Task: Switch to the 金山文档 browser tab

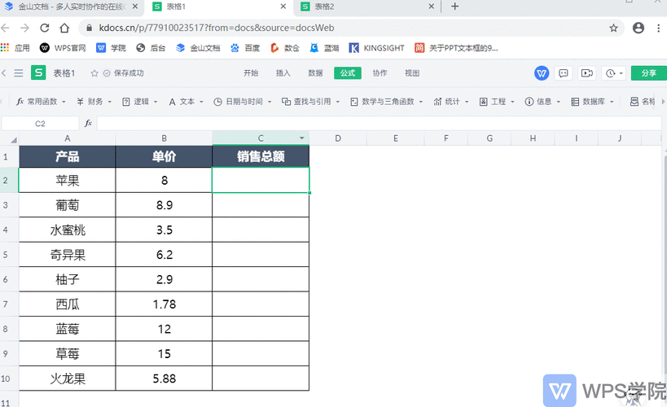Action: click(x=70, y=7)
